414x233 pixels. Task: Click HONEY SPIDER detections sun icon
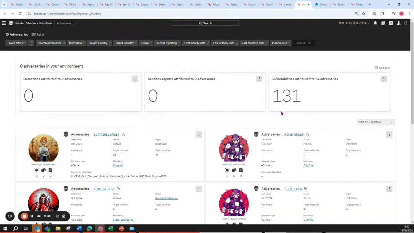(x=227, y=170)
